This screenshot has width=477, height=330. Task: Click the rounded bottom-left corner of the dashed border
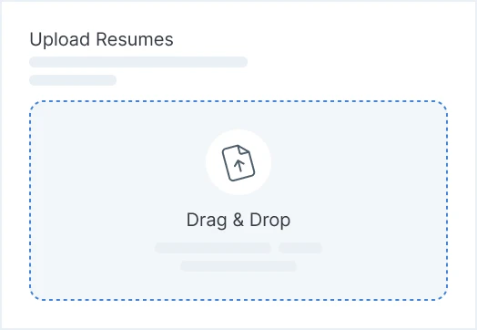34,296
